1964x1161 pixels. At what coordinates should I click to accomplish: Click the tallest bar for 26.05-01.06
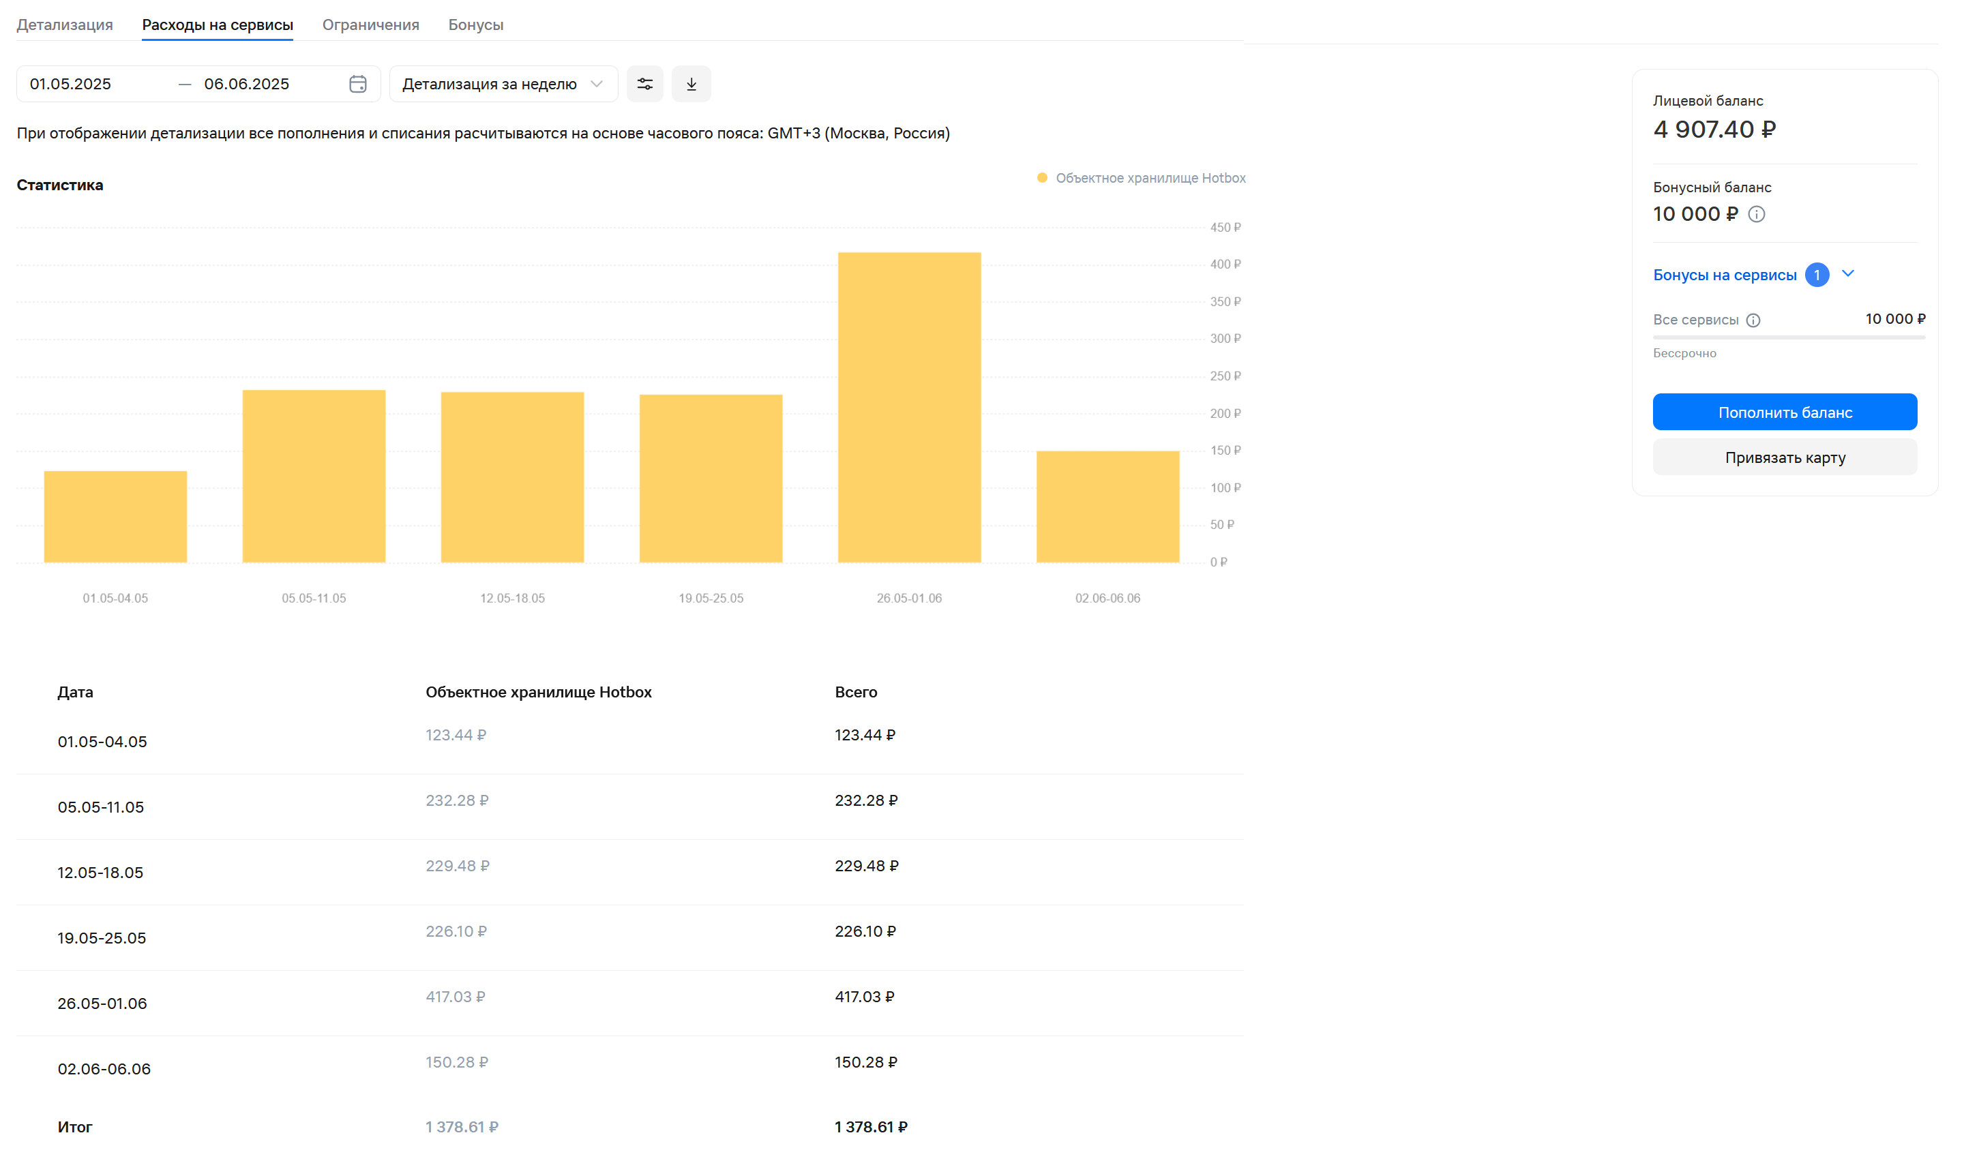(909, 407)
